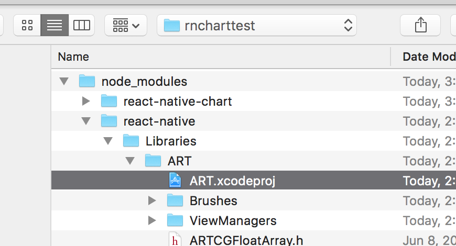Select the ViewManagers folder icon
The height and width of the screenshot is (246, 456).
pyautogui.click(x=175, y=220)
